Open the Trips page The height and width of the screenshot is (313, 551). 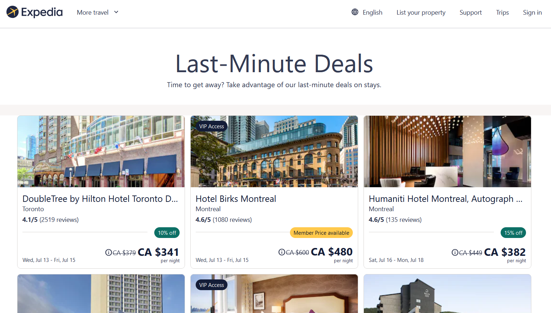pyautogui.click(x=502, y=13)
